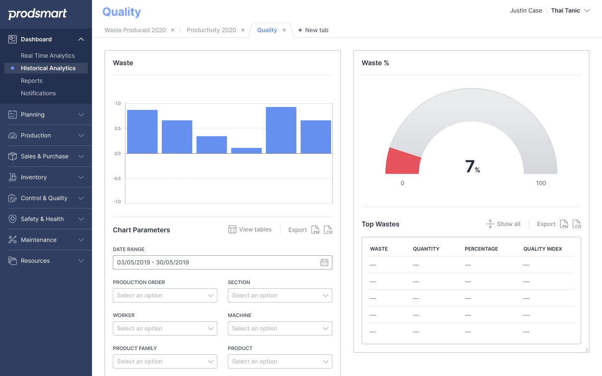Viewport: 602px width, 376px height.
Task: Click the Justin Case user name
Action: pos(526,10)
